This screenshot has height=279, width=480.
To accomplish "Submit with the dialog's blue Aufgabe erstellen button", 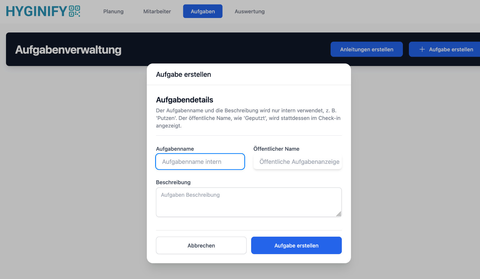I will 296,245.
